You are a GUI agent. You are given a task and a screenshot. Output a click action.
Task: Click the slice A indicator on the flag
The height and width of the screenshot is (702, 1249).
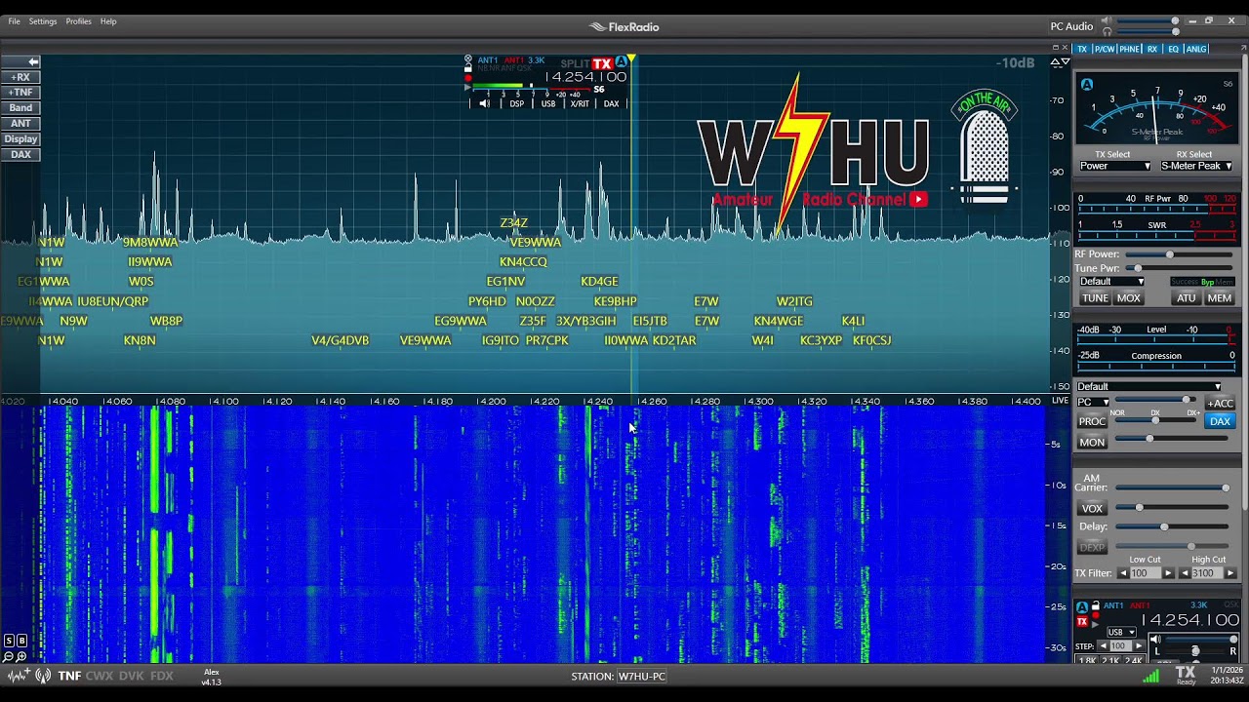click(x=622, y=62)
